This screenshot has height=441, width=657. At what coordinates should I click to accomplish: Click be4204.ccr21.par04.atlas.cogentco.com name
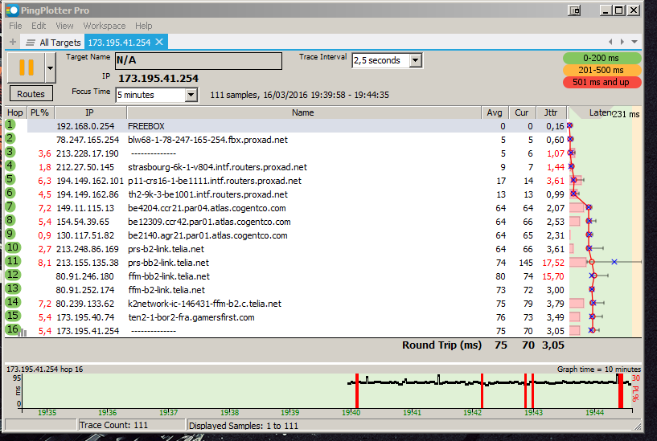[x=207, y=208]
